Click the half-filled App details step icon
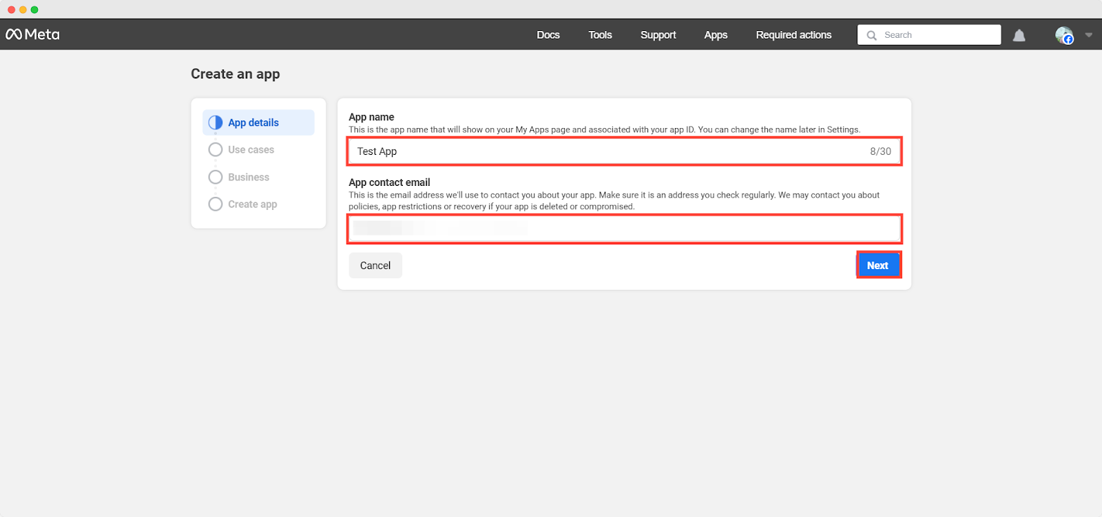Screen dimensions: 1102x517 click(x=216, y=123)
